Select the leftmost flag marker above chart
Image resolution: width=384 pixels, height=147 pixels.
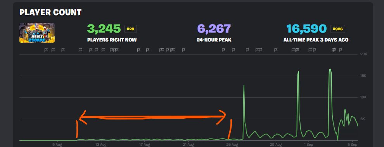click(46, 50)
